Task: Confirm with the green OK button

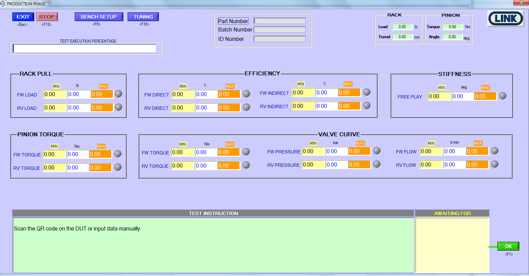Action: point(508,246)
